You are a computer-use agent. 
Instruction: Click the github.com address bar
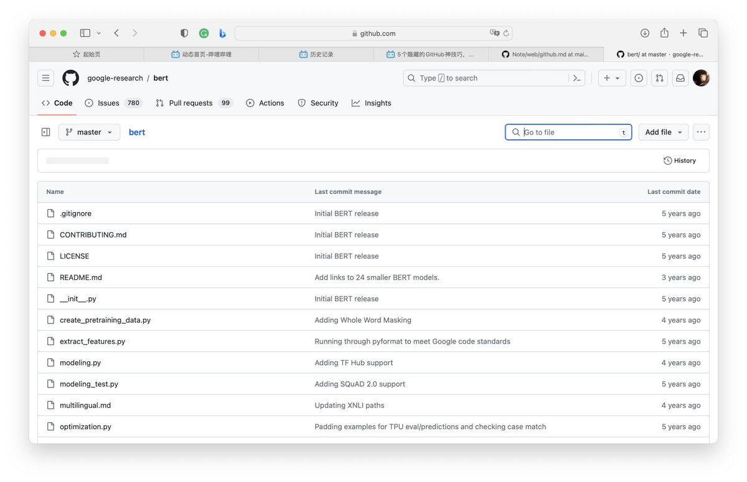pyautogui.click(x=374, y=34)
